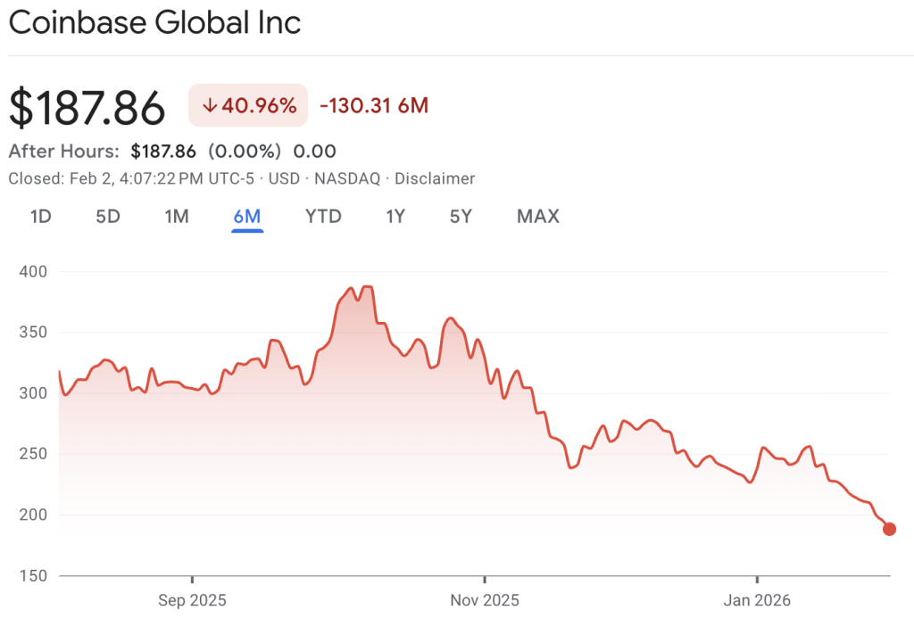Viewport: 914px width, 618px height.
Task: Select the 1Y time range
Action: click(x=395, y=217)
